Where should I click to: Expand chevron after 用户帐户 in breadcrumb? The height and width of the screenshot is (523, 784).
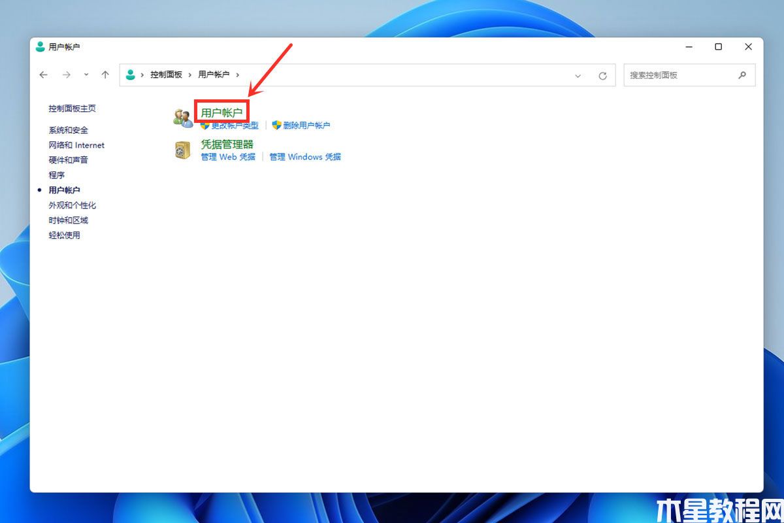(x=238, y=75)
